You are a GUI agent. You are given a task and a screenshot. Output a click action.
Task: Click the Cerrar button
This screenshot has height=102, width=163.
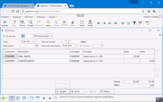coord(77,92)
